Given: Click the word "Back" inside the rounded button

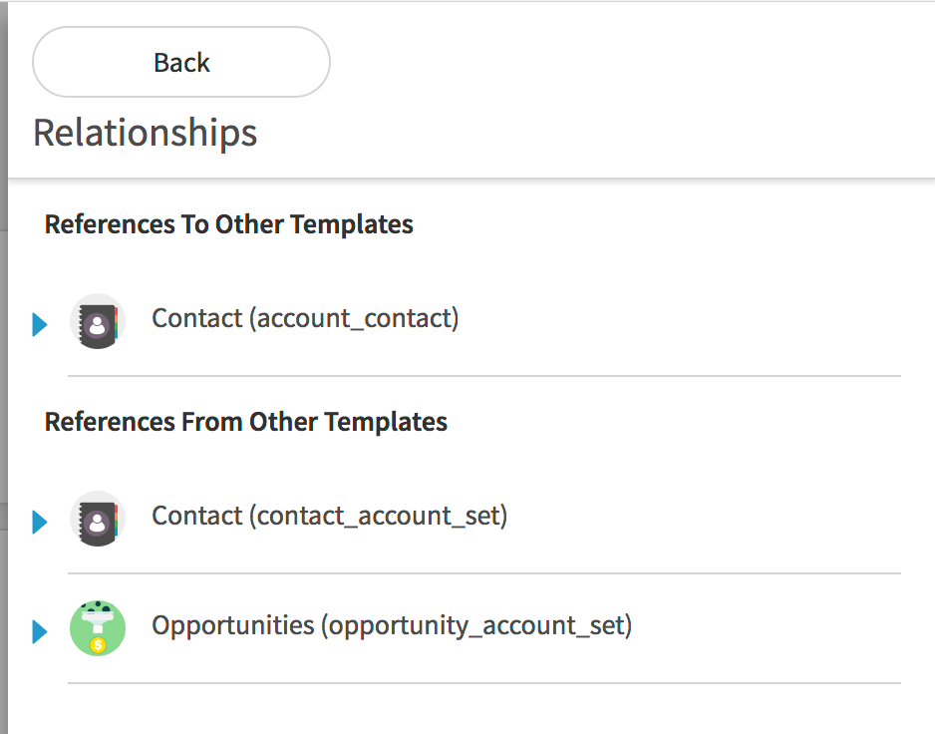Looking at the screenshot, I should point(181,63).
